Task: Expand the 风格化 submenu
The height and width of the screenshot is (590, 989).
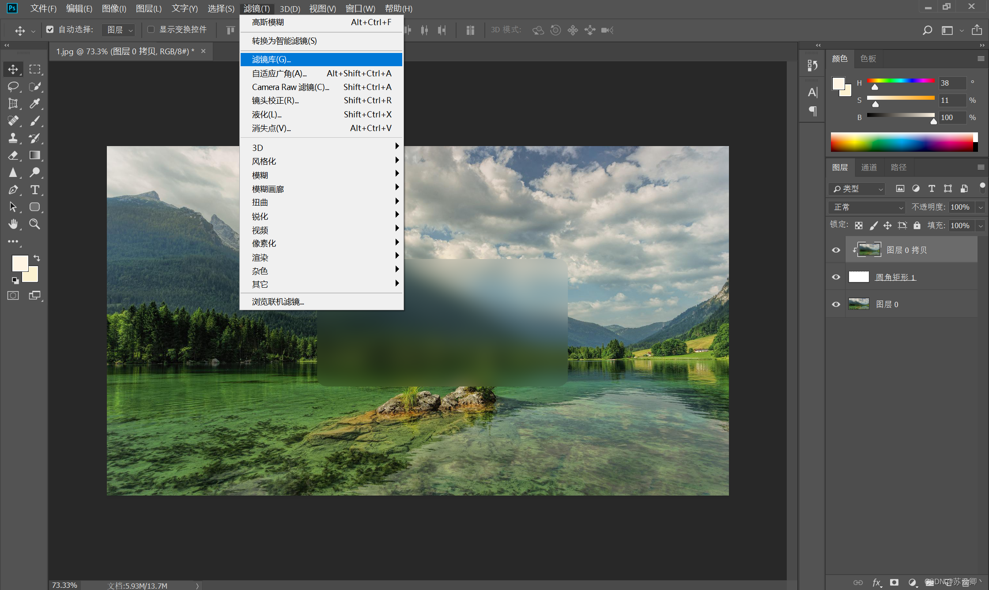Action: tap(321, 162)
